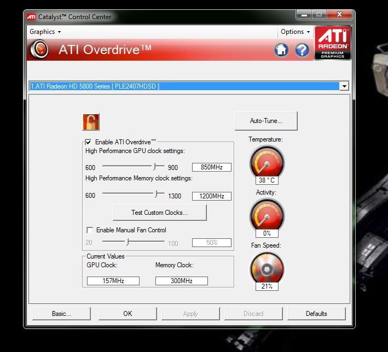
Task: Click the Catalyst Control Center title bar icon
Action: coord(31,17)
